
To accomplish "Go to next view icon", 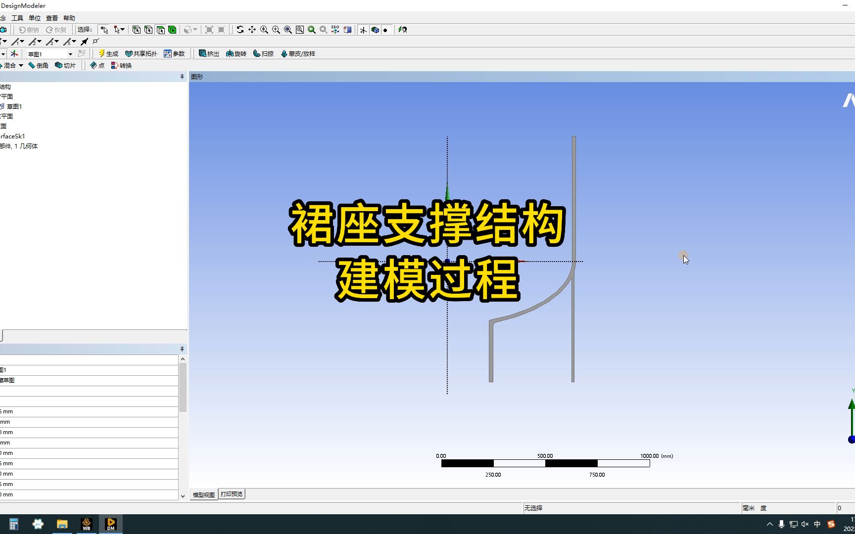I will coord(323,30).
